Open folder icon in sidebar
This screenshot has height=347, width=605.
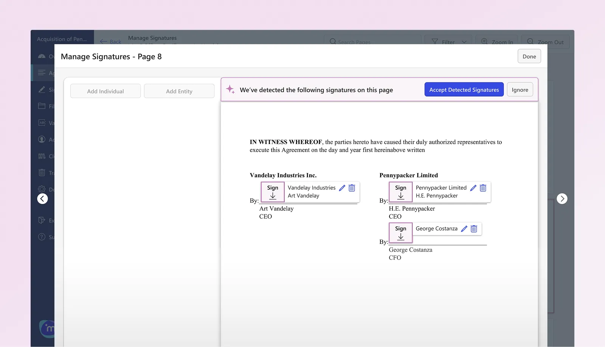42,106
